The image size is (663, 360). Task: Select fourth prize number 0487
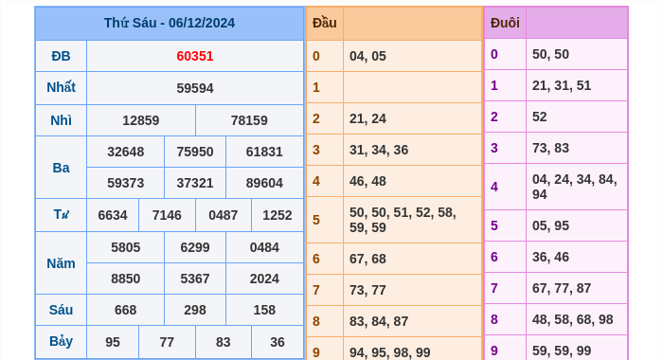[224, 215]
